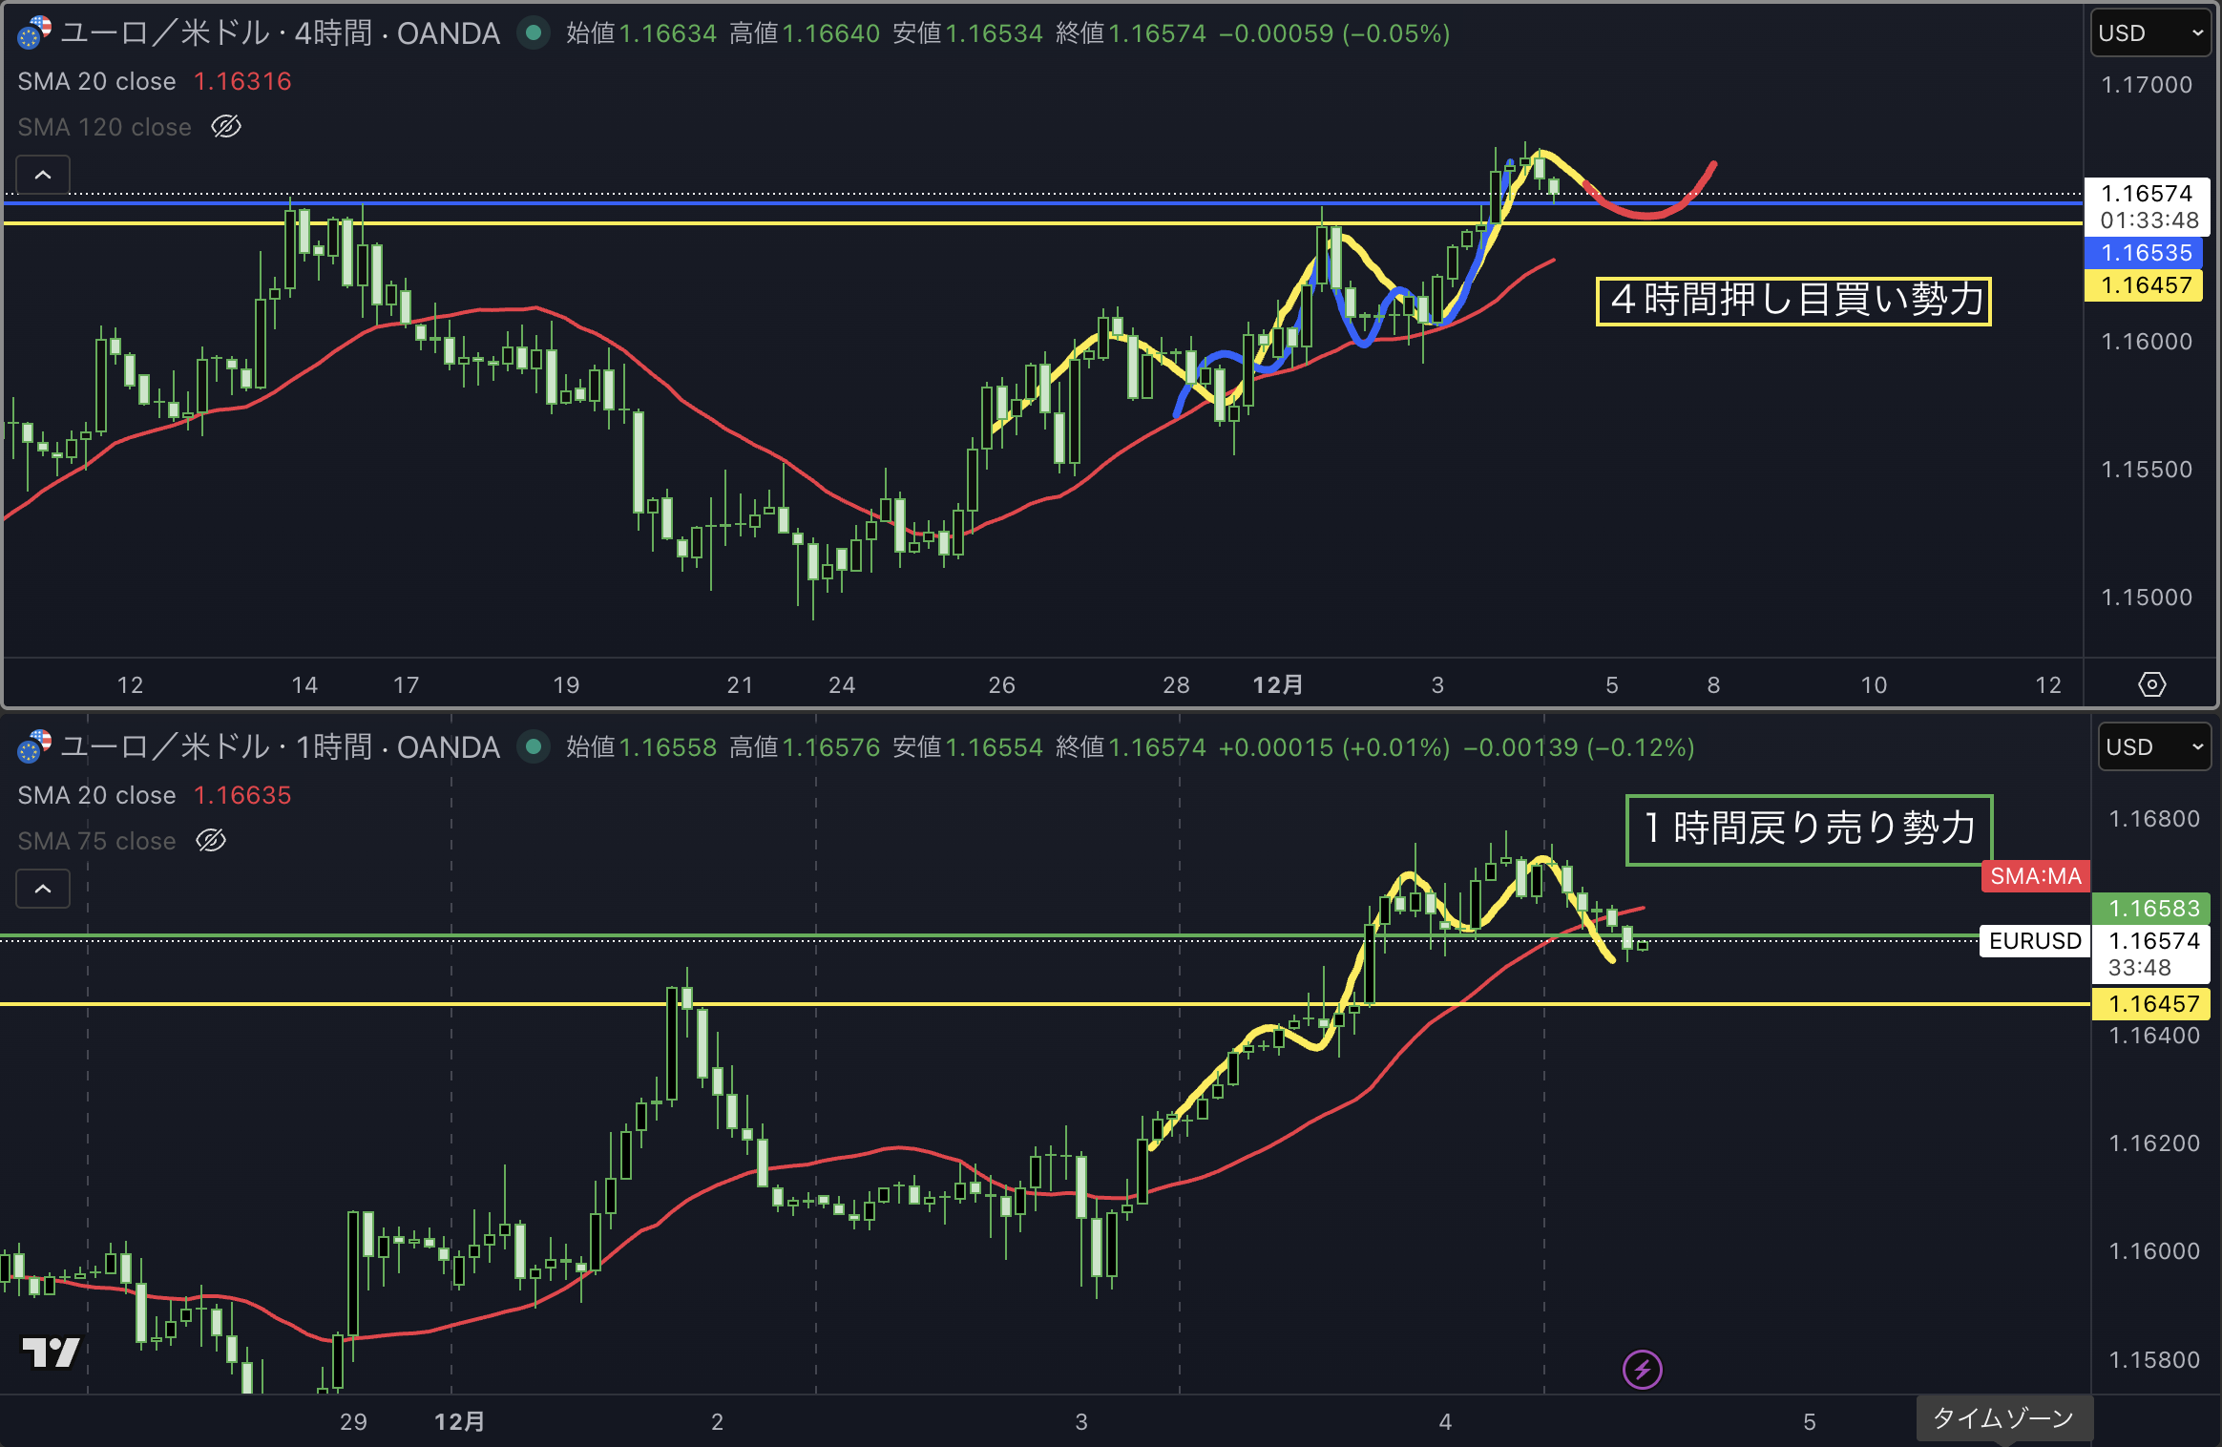This screenshot has width=2222, height=1447.
Task: Click the EUR/USD flag icon on 4-hour chart
Action: (34, 32)
